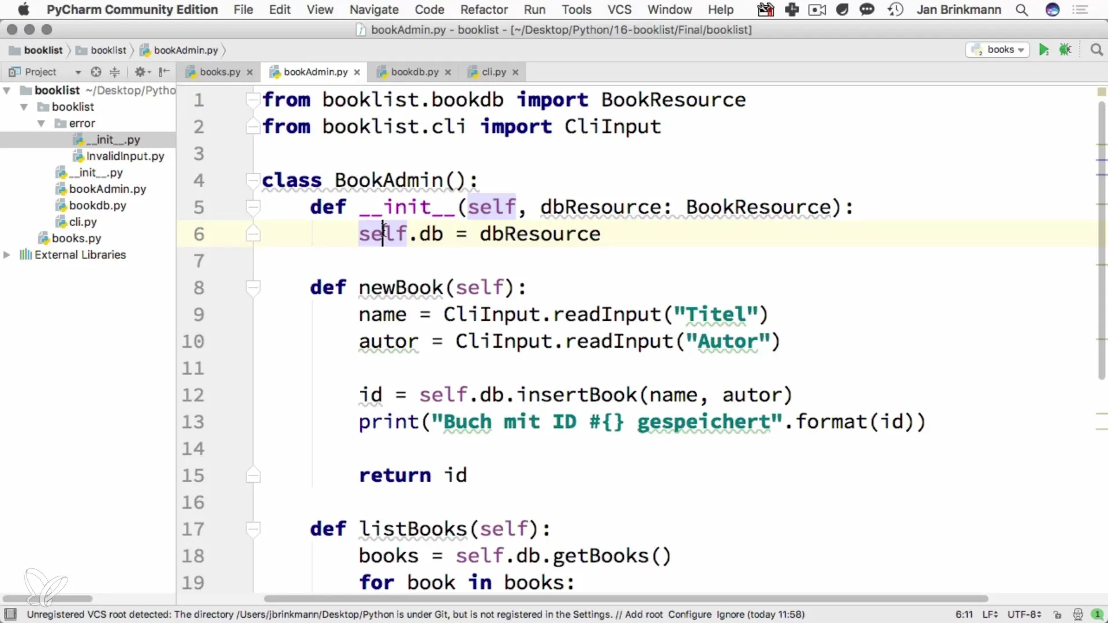Open Search Everywhere magnifier in toolbar
The image size is (1108, 623).
1096,50
